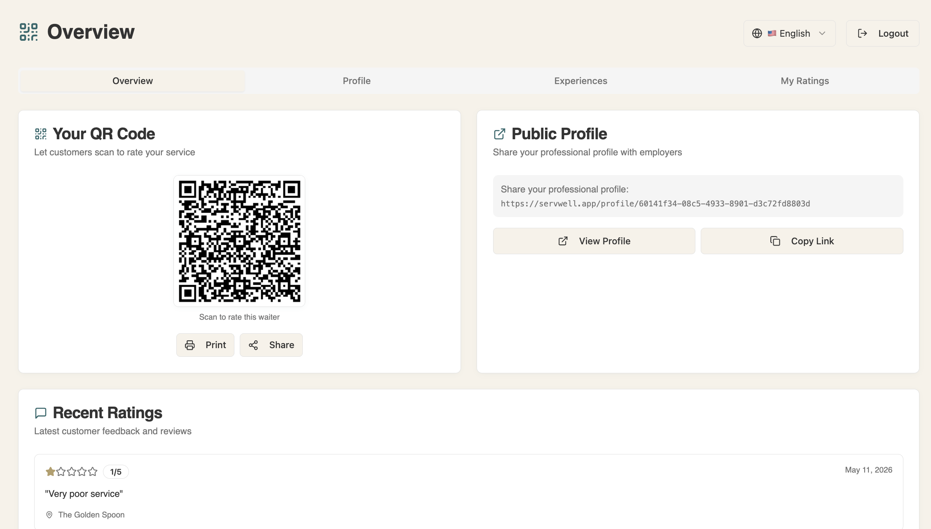Click the Overview page title
Viewport: 931px width, 529px height.
click(91, 32)
